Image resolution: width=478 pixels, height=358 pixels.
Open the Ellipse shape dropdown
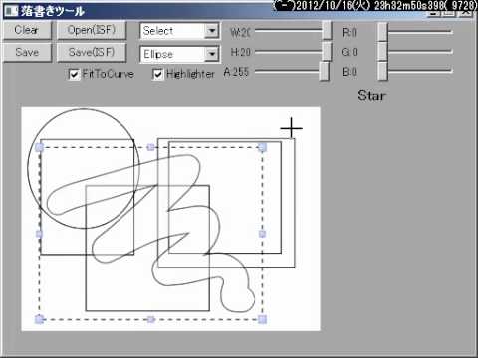pyautogui.click(x=179, y=54)
